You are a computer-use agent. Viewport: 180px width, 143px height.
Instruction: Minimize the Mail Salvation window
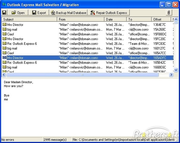pyautogui.click(x=162, y=5)
